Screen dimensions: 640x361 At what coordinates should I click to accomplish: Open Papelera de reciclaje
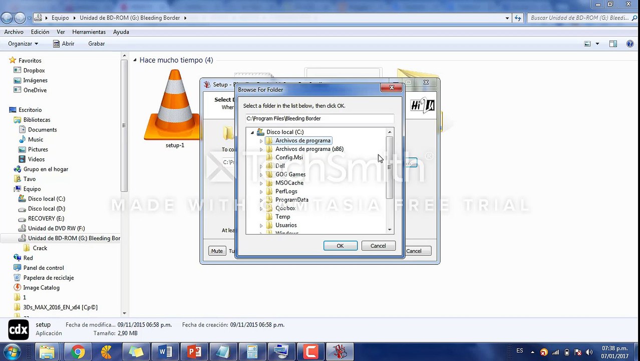(x=48, y=278)
